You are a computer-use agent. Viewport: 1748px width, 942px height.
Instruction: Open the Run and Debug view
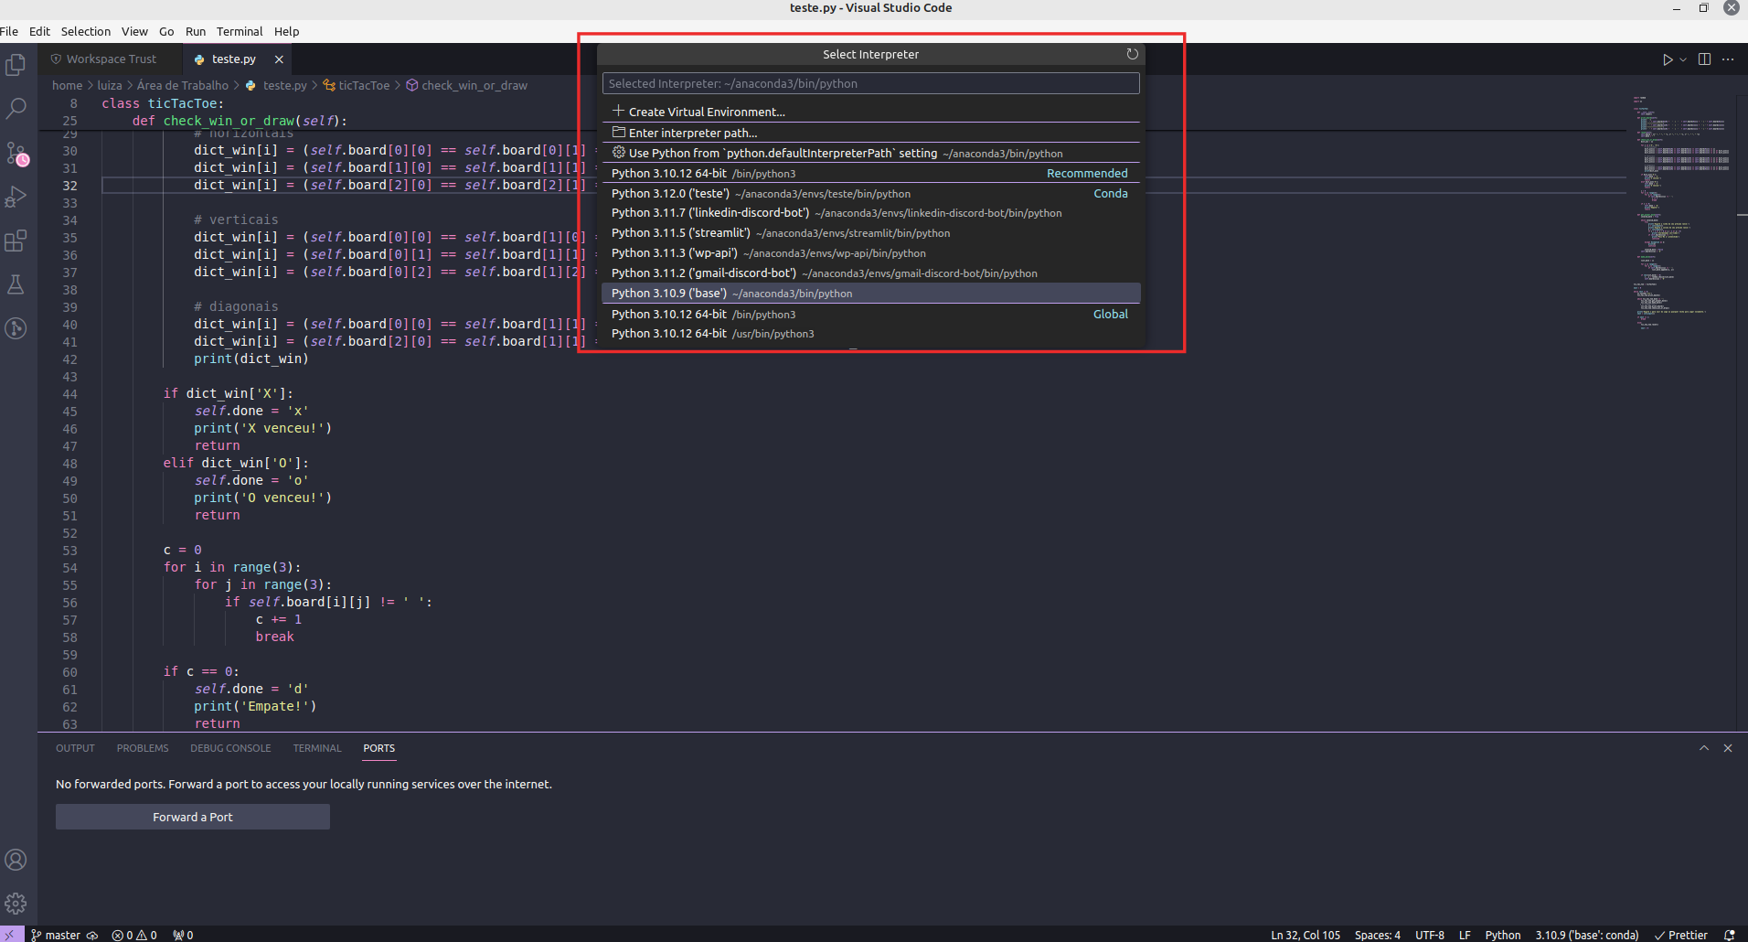pyautogui.click(x=16, y=196)
